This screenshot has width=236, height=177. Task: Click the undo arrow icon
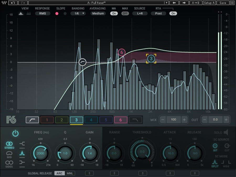pos(13,3)
